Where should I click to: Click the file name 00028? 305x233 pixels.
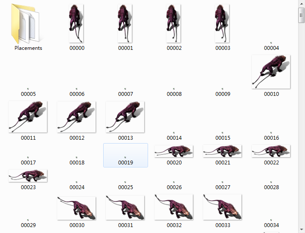[x=272, y=187]
